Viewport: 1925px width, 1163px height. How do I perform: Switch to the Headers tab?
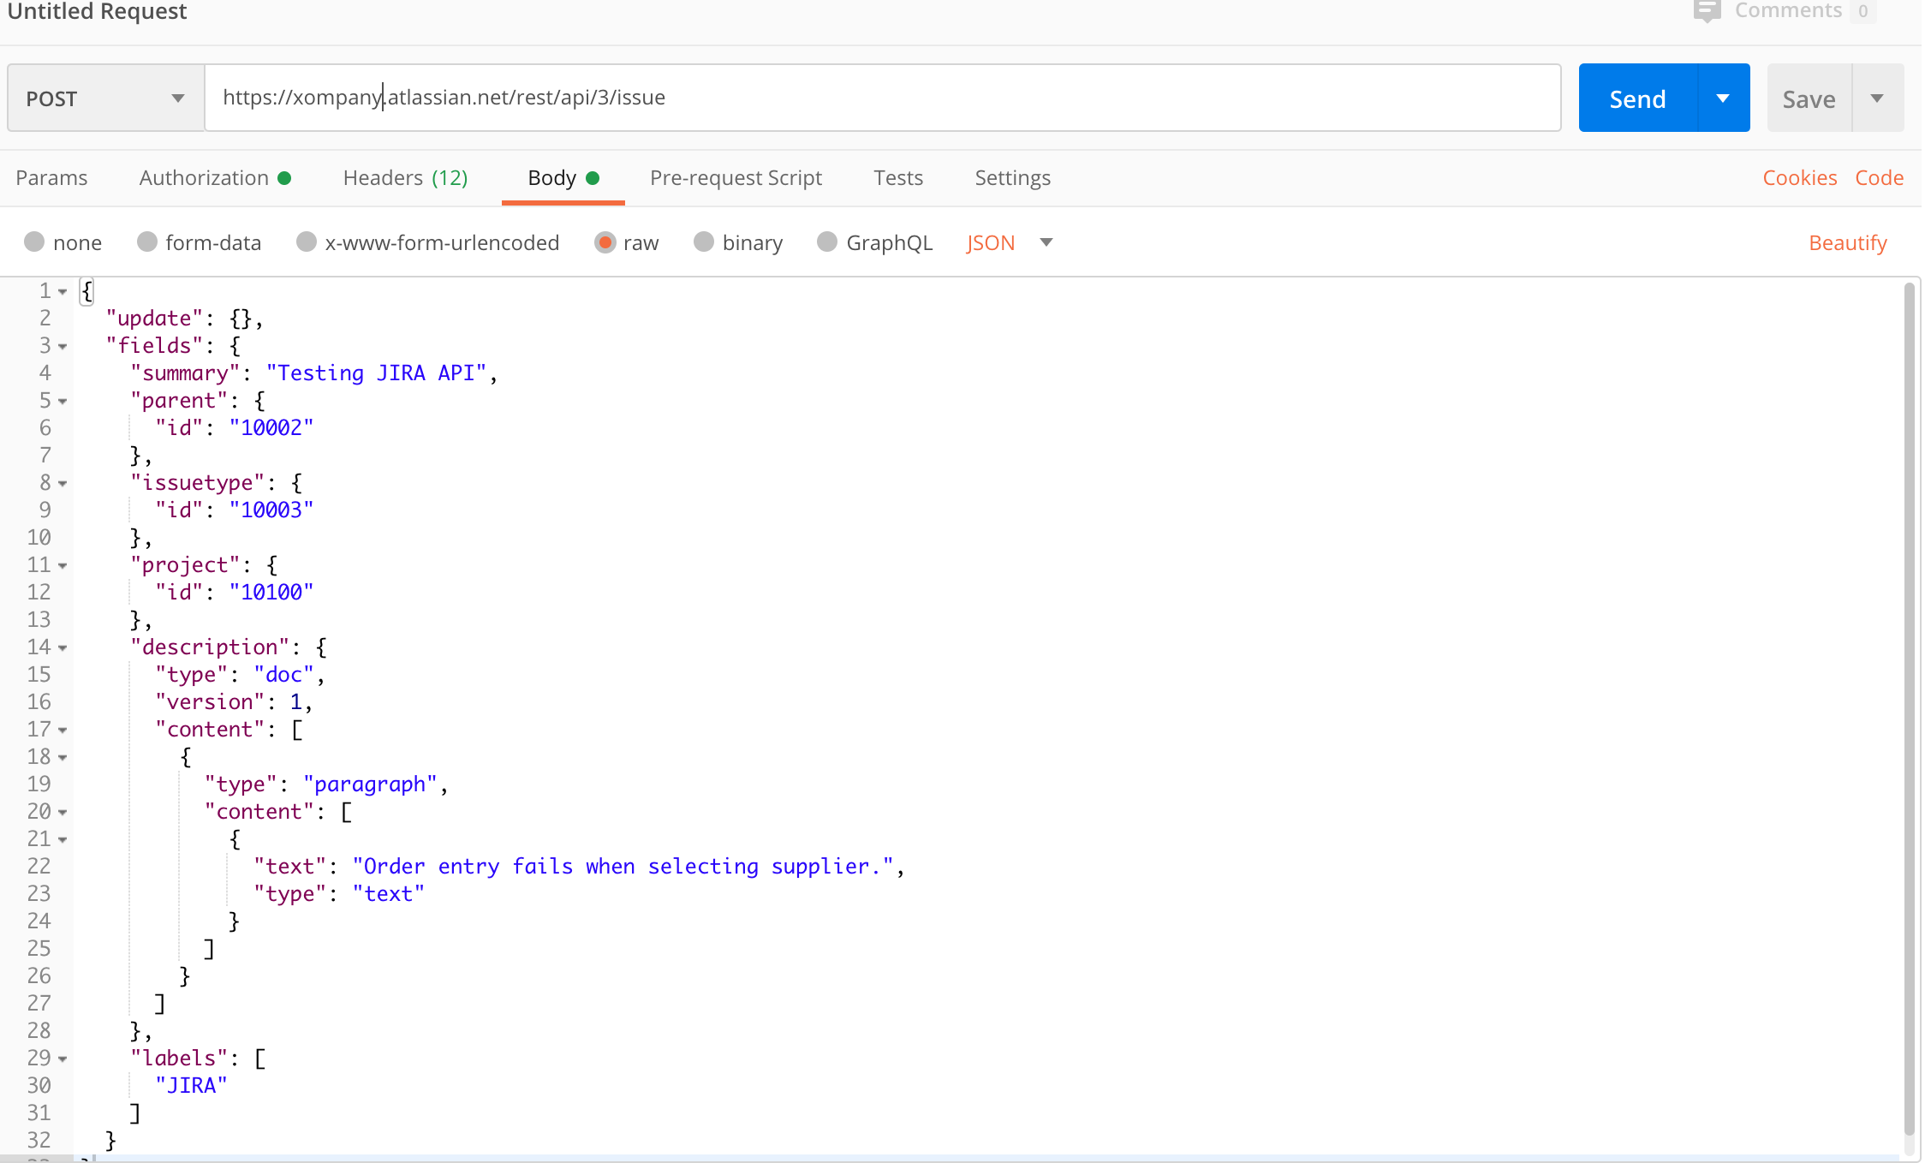click(x=404, y=177)
